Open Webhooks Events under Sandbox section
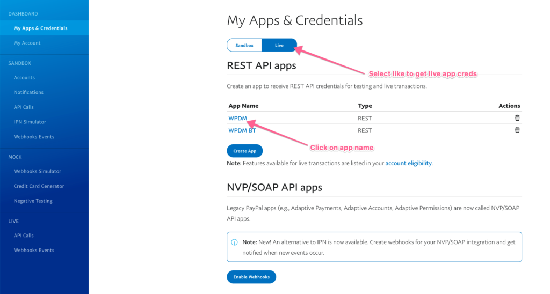 click(x=34, y=137)
